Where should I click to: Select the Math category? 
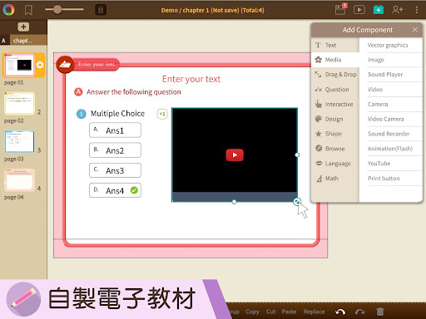(335, 179)
